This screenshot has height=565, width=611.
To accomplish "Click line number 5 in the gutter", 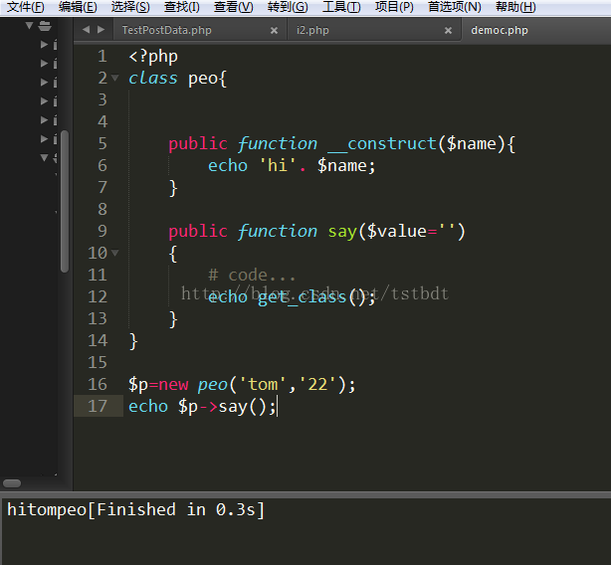I will 102,143.
